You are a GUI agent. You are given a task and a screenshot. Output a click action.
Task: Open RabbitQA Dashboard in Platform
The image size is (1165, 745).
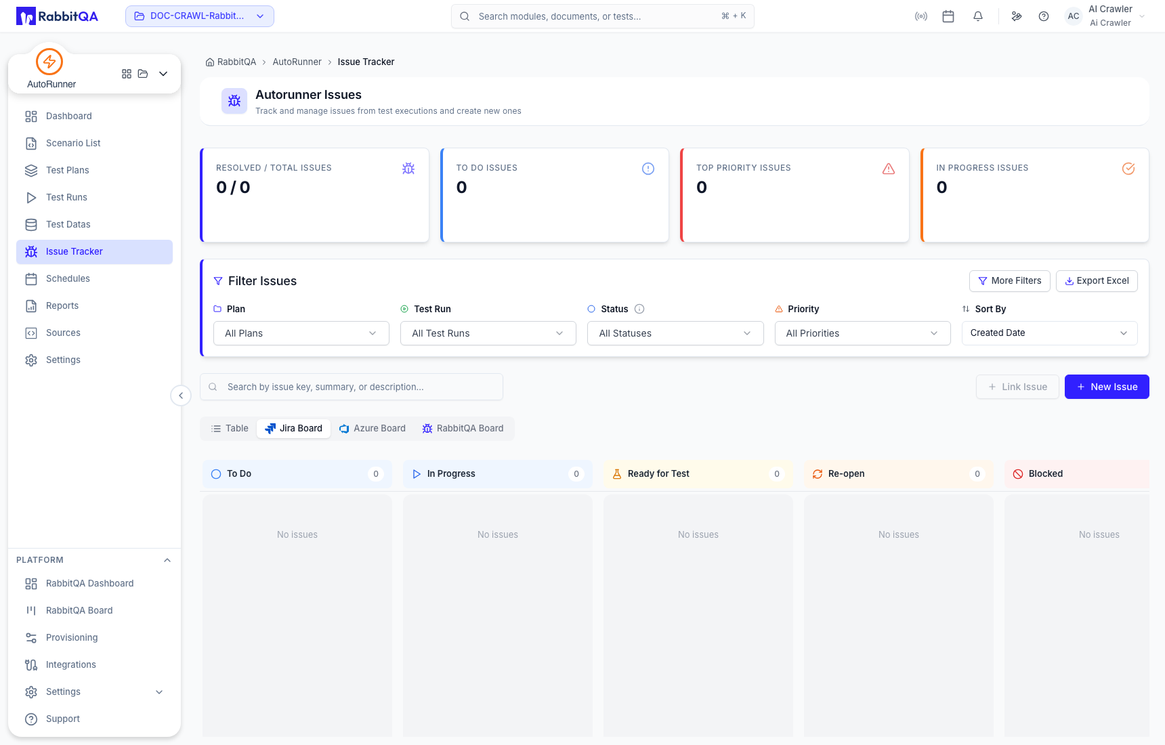point(94,584)
